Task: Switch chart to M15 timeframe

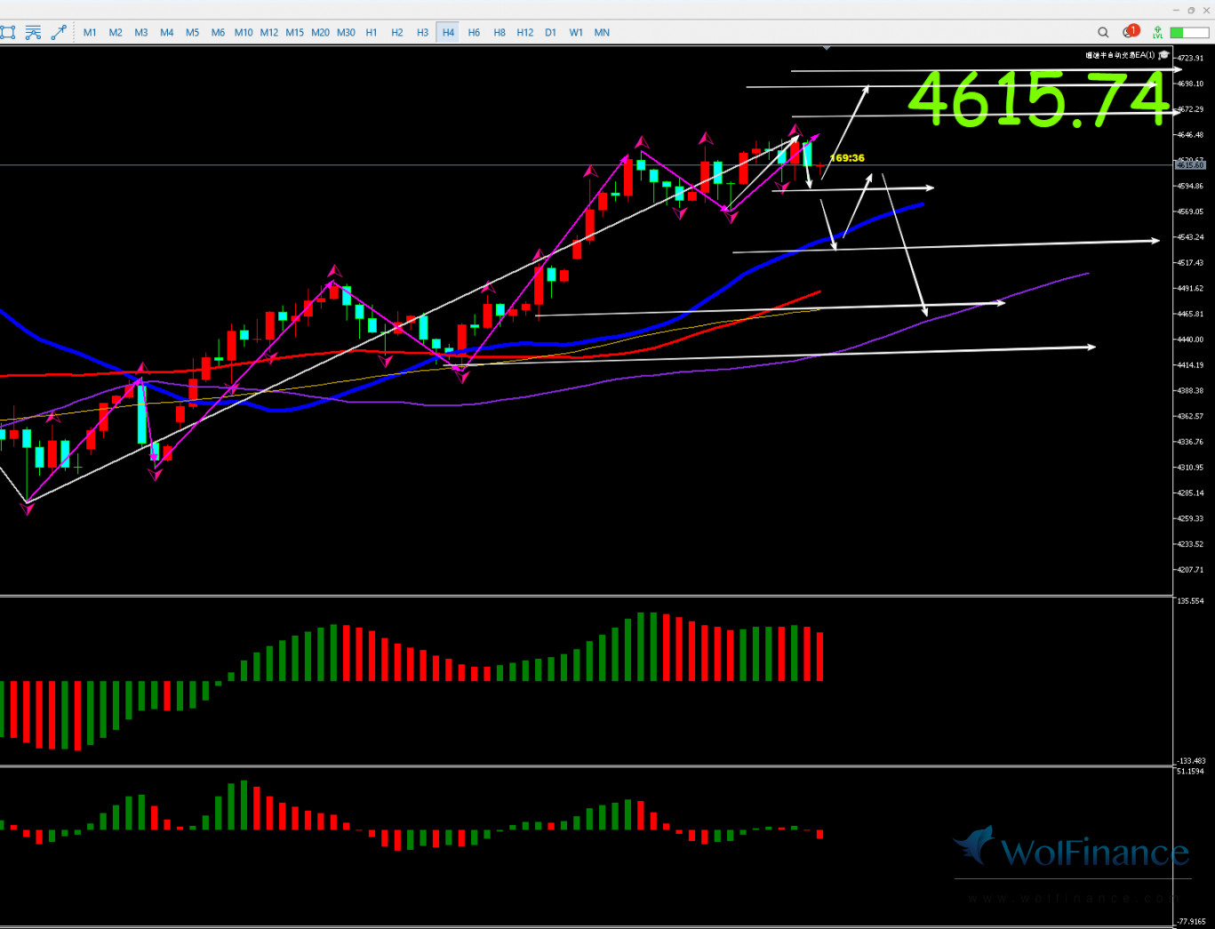Action: point(294,33)
